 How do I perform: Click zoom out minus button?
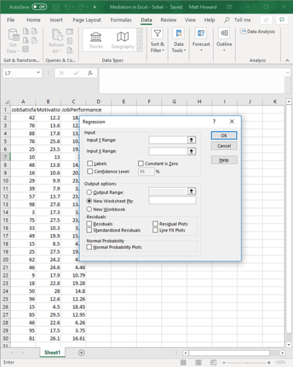click(x=224, y=363)
